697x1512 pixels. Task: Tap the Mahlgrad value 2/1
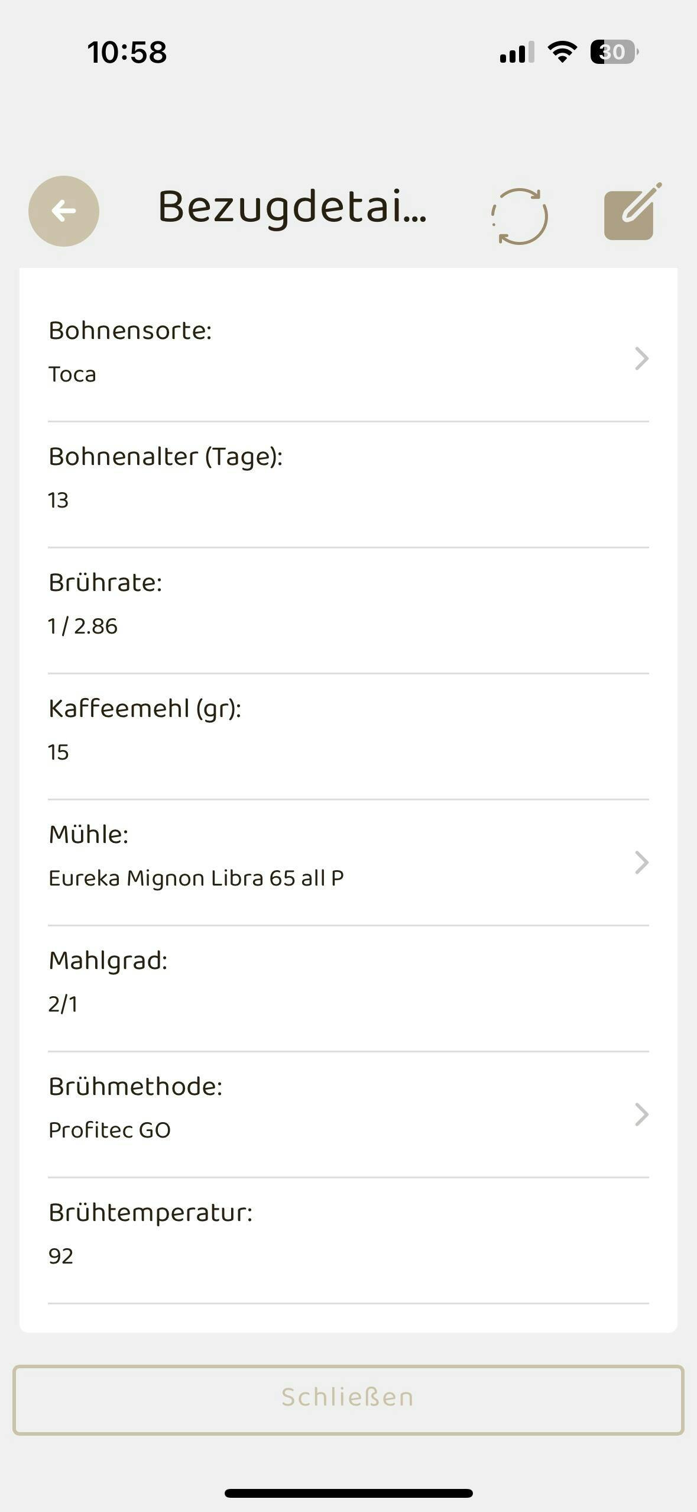click(x=63, y=1004)
